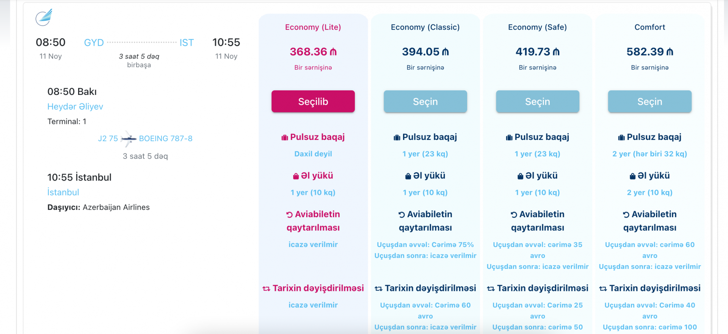Click the luggage icon in Comfort Pulsuz baqaj
This screenshot has height=334, width=728.
621,138
